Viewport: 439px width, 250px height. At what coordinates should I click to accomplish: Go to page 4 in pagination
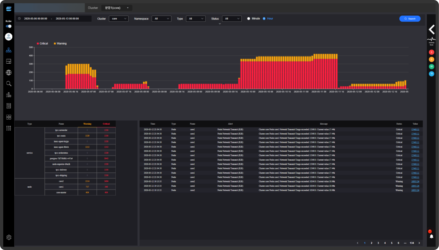click(385, 243)
